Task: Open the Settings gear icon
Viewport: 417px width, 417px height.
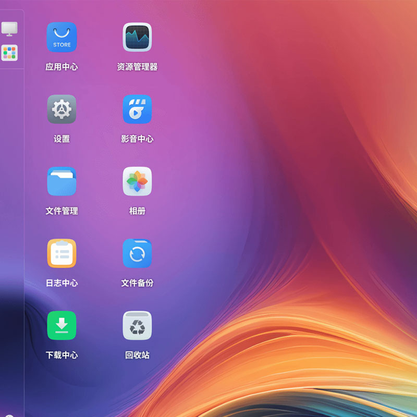Action: click(62, 109)
